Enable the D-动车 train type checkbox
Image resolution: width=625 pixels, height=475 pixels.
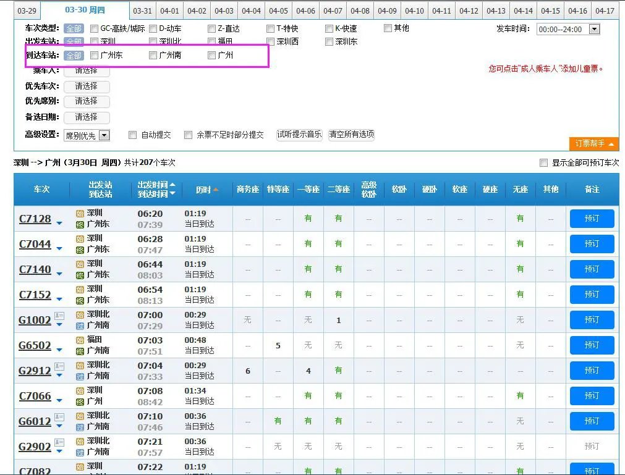coord(152,28)
